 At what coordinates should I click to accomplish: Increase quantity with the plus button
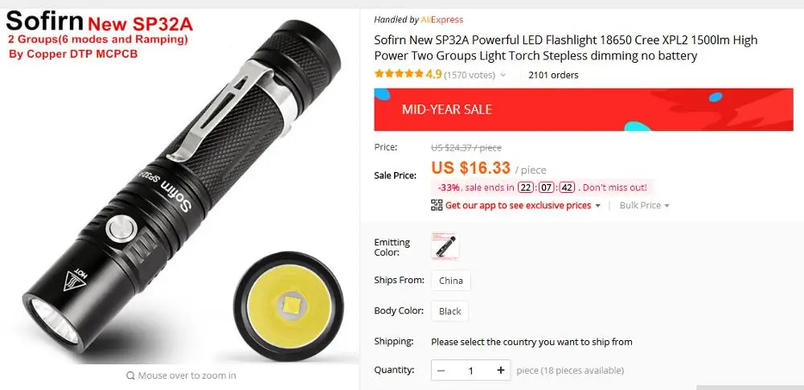[x=500, y=371]
